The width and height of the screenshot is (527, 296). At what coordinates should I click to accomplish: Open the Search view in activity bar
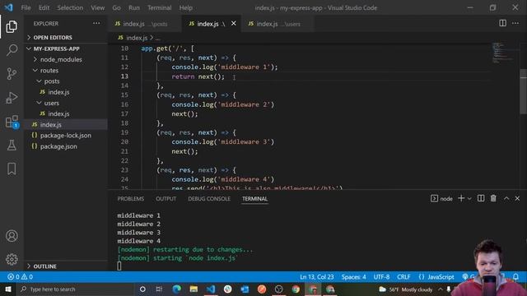tap(12, 50)
